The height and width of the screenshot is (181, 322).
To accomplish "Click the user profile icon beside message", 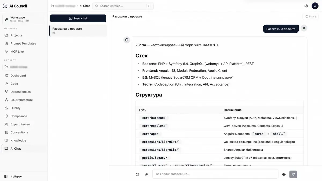I will tap(304, 28).
